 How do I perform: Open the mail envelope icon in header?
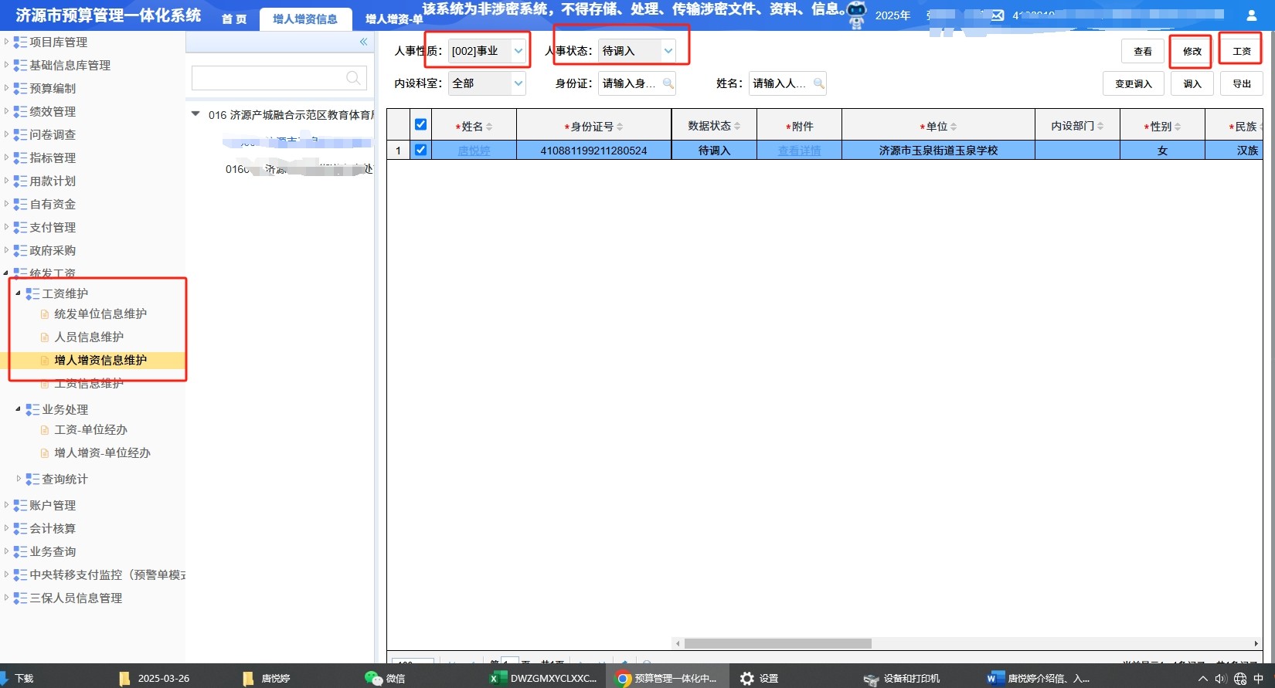tap(998, 15)
